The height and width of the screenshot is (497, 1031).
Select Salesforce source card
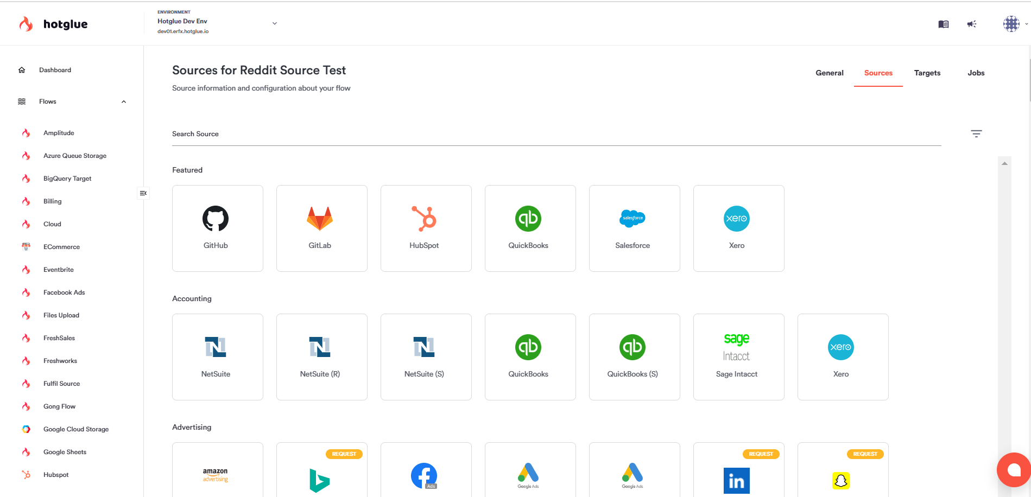click(x=635, y=228)
